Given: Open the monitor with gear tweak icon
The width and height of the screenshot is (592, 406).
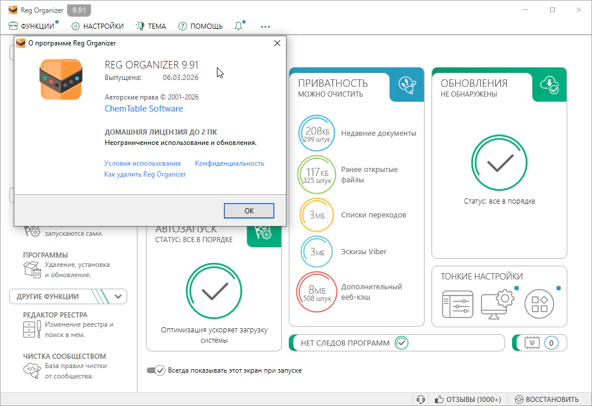Looking at the screenshot, I should [x=496, y=304].
